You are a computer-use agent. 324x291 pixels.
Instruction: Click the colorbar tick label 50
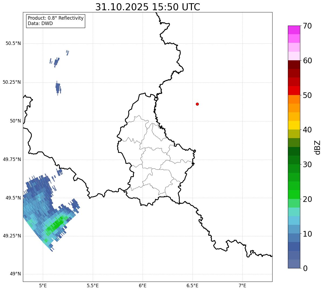tap(307, 95)
